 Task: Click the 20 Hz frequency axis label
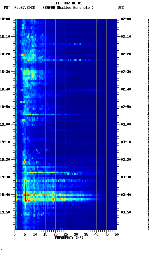pyautogui.click(x=55, y=235)
